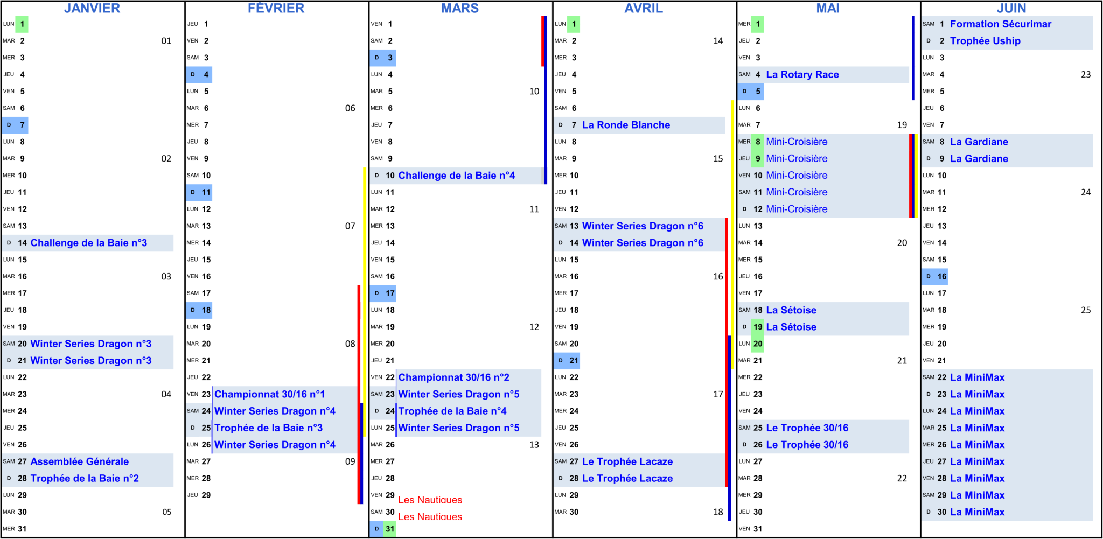This screenshot has width=1103, height=539.
Task: Open Trophée Uship on June 2
Action: click(x=986, y=41)
